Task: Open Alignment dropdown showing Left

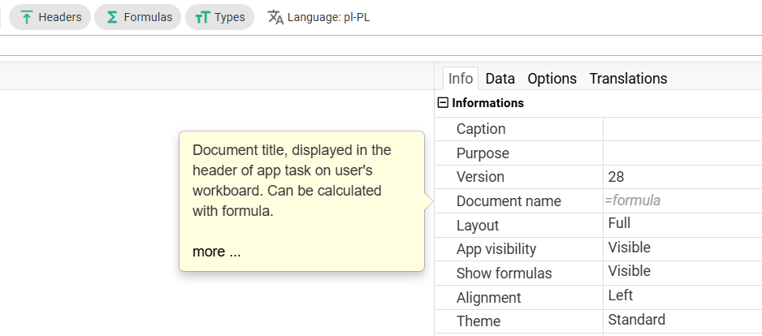Action: (682, 297)
